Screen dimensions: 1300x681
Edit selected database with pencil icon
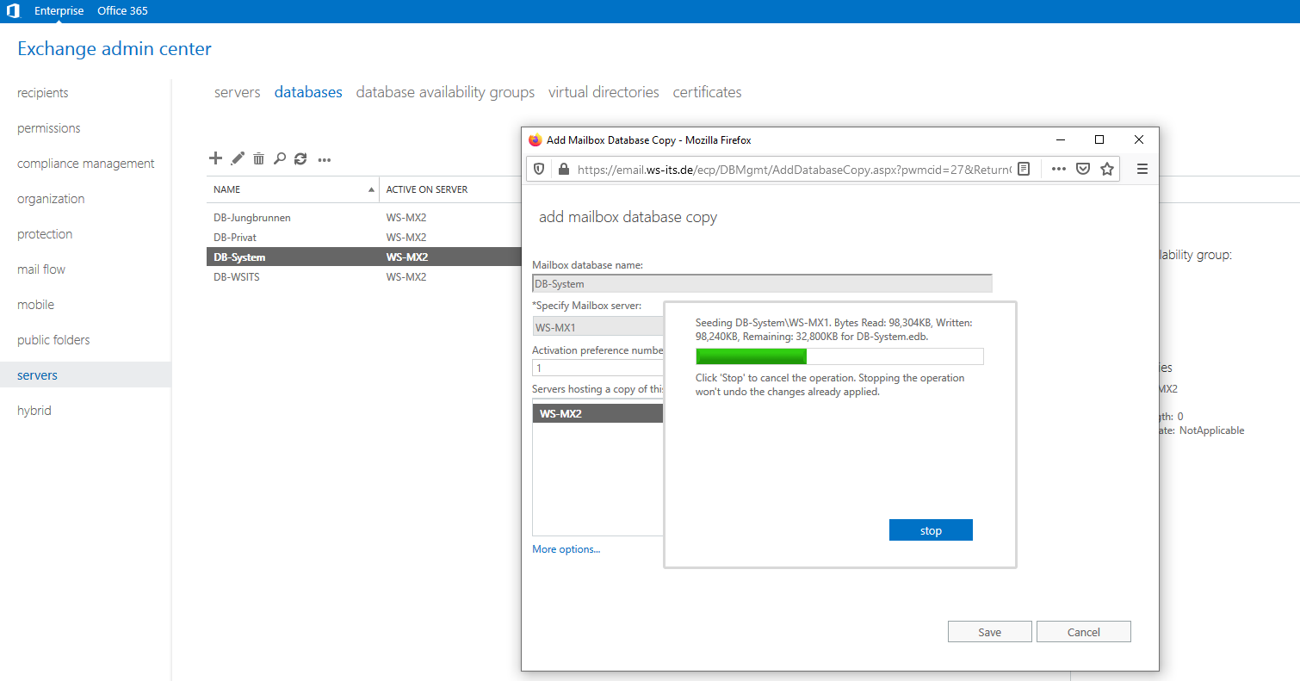[x=238, y=158]
